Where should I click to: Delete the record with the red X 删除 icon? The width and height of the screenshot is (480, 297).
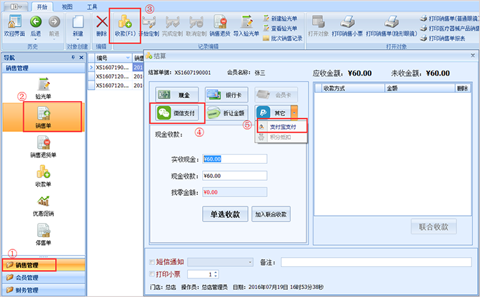(101, 26)
